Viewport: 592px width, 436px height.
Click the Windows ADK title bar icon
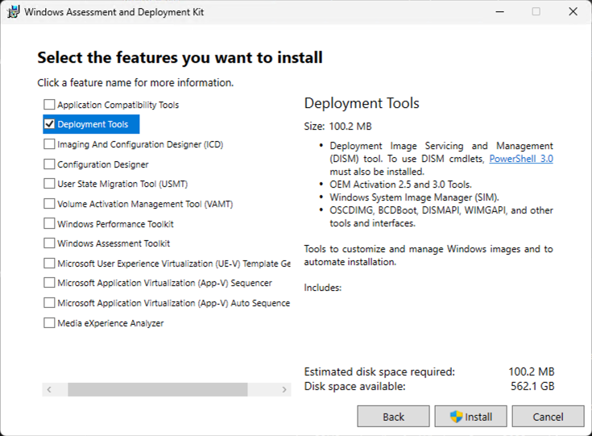click(13, 12)
